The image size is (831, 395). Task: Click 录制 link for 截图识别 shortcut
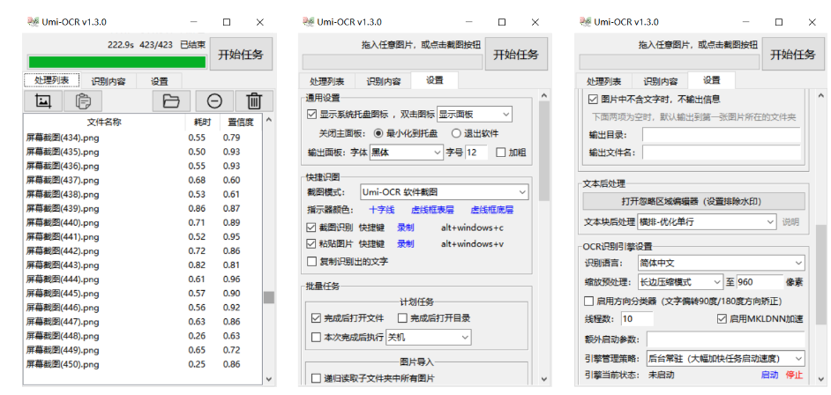pyautogui.click(x=406, y=227)
